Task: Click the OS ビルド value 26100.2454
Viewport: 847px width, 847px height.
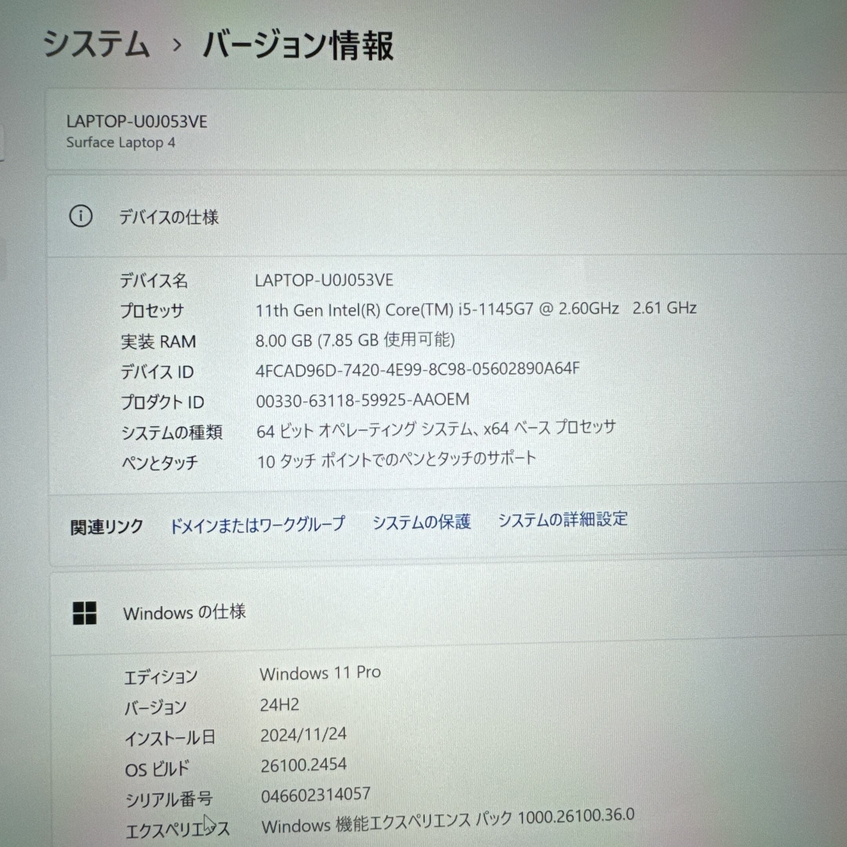Action: (x=304, y=765)
